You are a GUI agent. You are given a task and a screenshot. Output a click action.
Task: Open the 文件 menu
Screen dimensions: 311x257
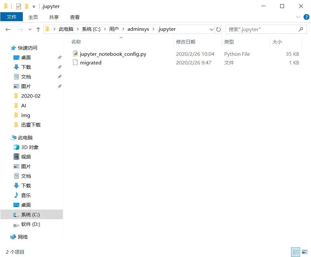click(x=12, y=17)
